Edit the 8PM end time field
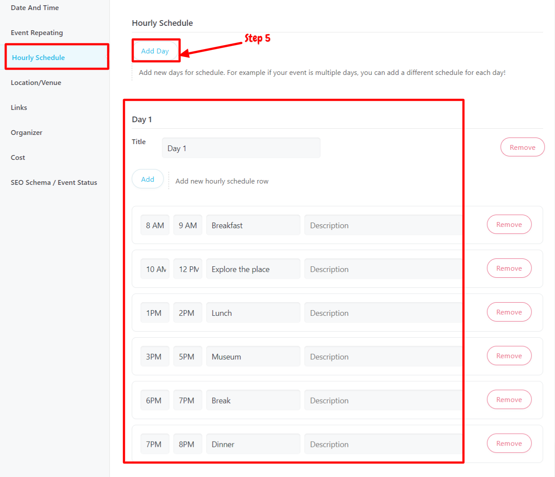 (x=188, y=444)
